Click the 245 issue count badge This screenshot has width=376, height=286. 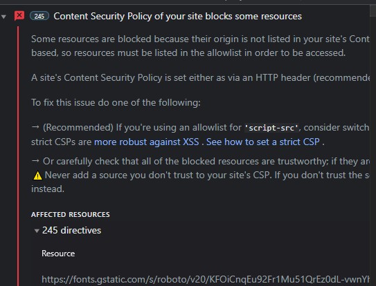(39, 16)
